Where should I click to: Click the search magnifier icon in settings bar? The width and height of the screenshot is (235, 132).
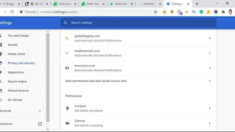coord(65,23)
